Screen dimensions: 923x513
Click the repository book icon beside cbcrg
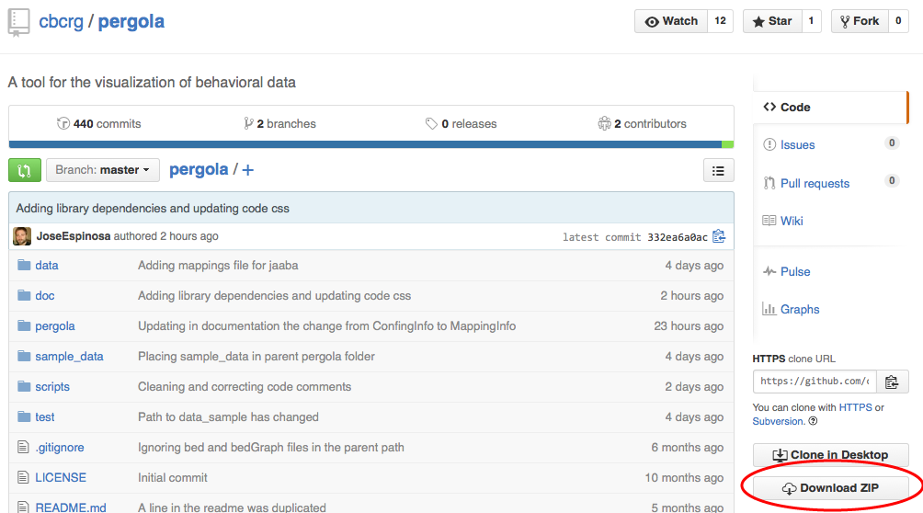[x=19, y=22]
